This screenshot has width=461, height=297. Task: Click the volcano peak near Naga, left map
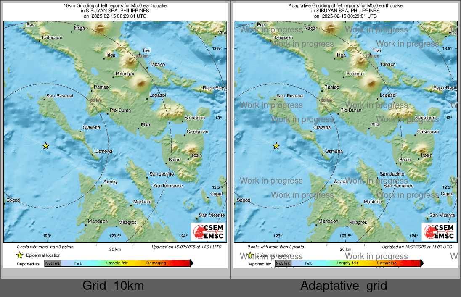click(x=101, y=28)
